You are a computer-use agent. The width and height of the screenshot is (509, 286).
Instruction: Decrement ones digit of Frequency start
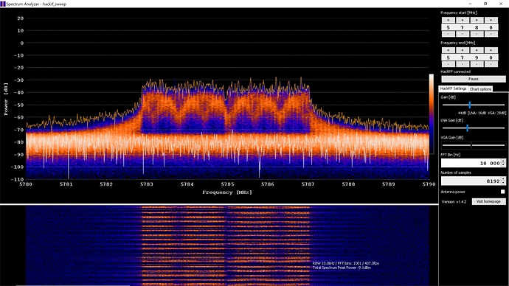(491, 34)
